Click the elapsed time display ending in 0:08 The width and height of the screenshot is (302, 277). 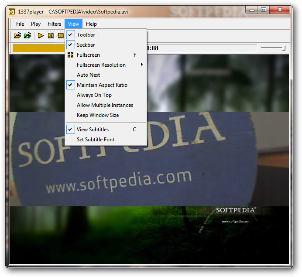(x=152, y=48)
